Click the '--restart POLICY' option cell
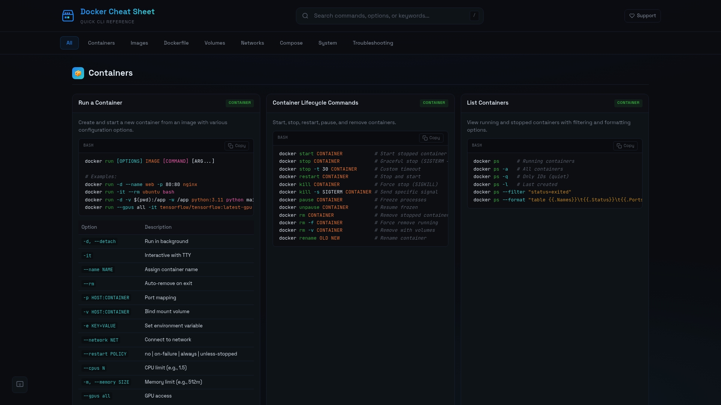Viewport: 721px width, 405px height. [105, 354]
